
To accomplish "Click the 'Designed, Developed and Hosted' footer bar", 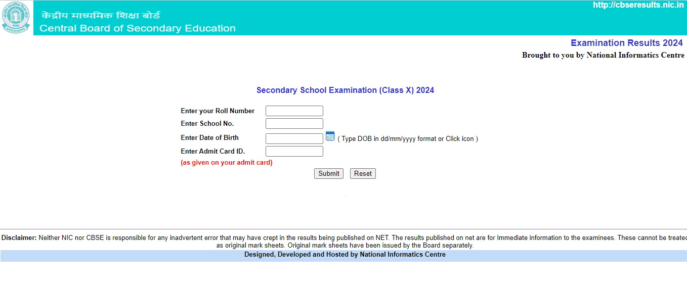I will [345, 255].
